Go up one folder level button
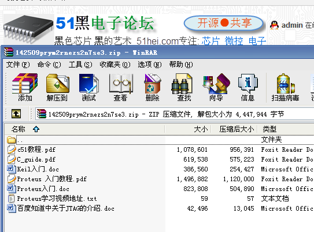This screenshot has width=314, height=232. click(x=16, y=114)
